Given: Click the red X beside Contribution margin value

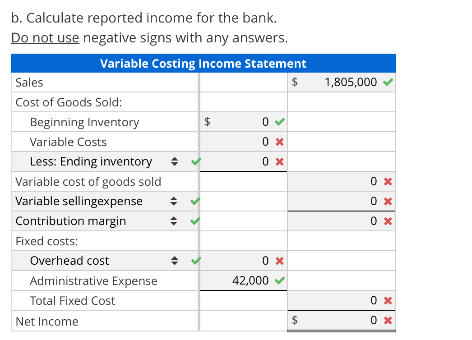Looking at the screenshot, I should tap(388, 221).
